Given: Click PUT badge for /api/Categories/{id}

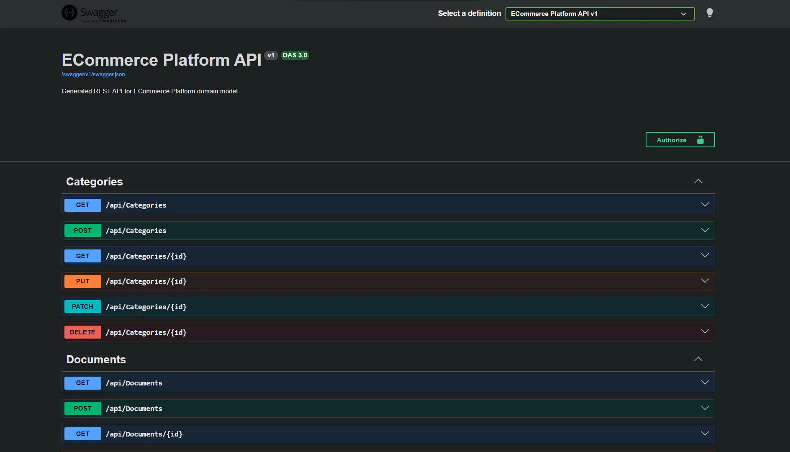Looking at the screenshot, I should pos(83,281).
